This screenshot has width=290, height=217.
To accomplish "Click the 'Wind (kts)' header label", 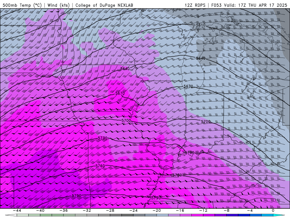I will (58, 5).
